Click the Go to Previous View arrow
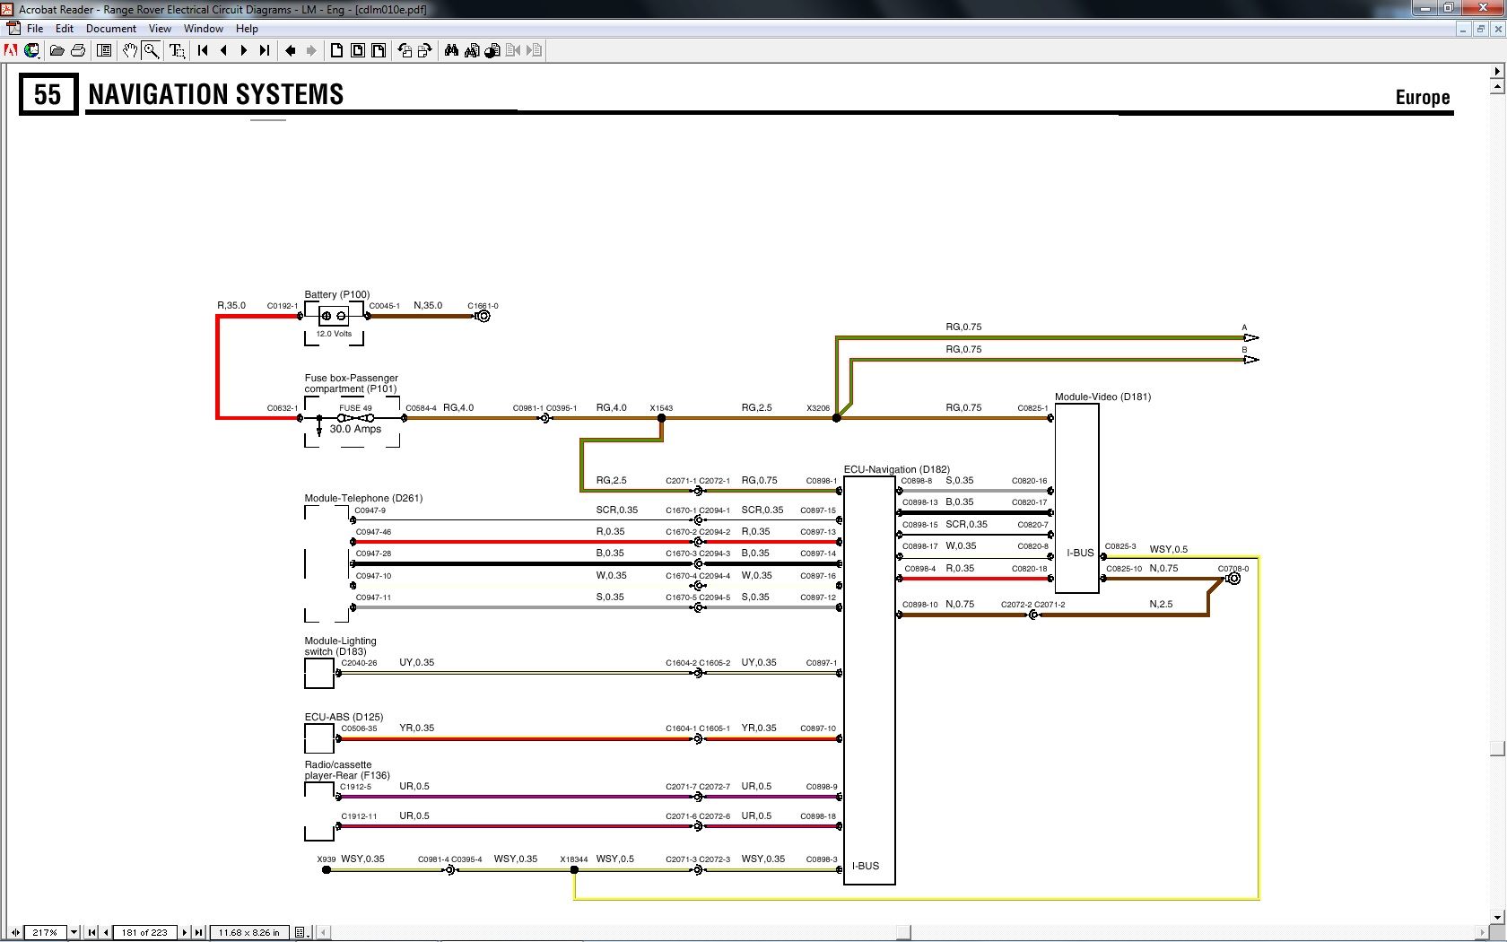This screenshot has width=1507, height=942. click(291, 50)
